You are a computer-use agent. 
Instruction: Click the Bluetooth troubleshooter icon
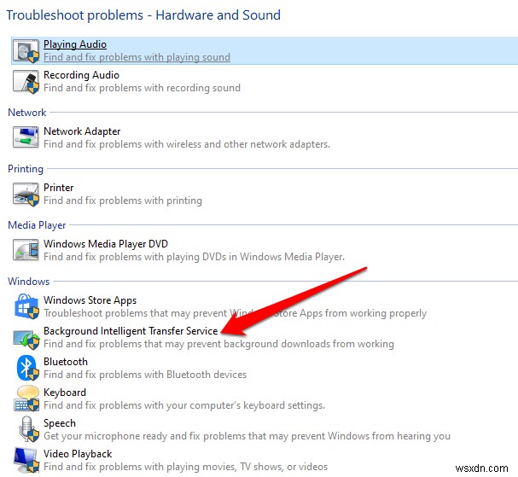tap(28, 368)
